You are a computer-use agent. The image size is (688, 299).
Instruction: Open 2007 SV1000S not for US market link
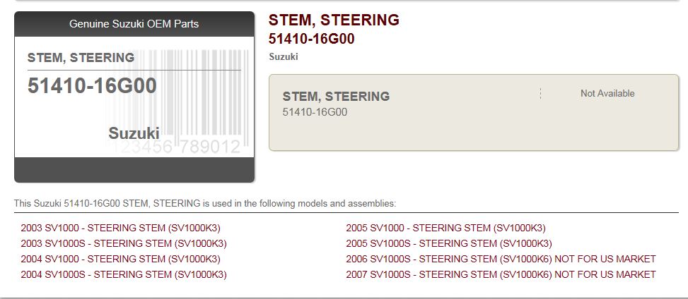(501, 274)
